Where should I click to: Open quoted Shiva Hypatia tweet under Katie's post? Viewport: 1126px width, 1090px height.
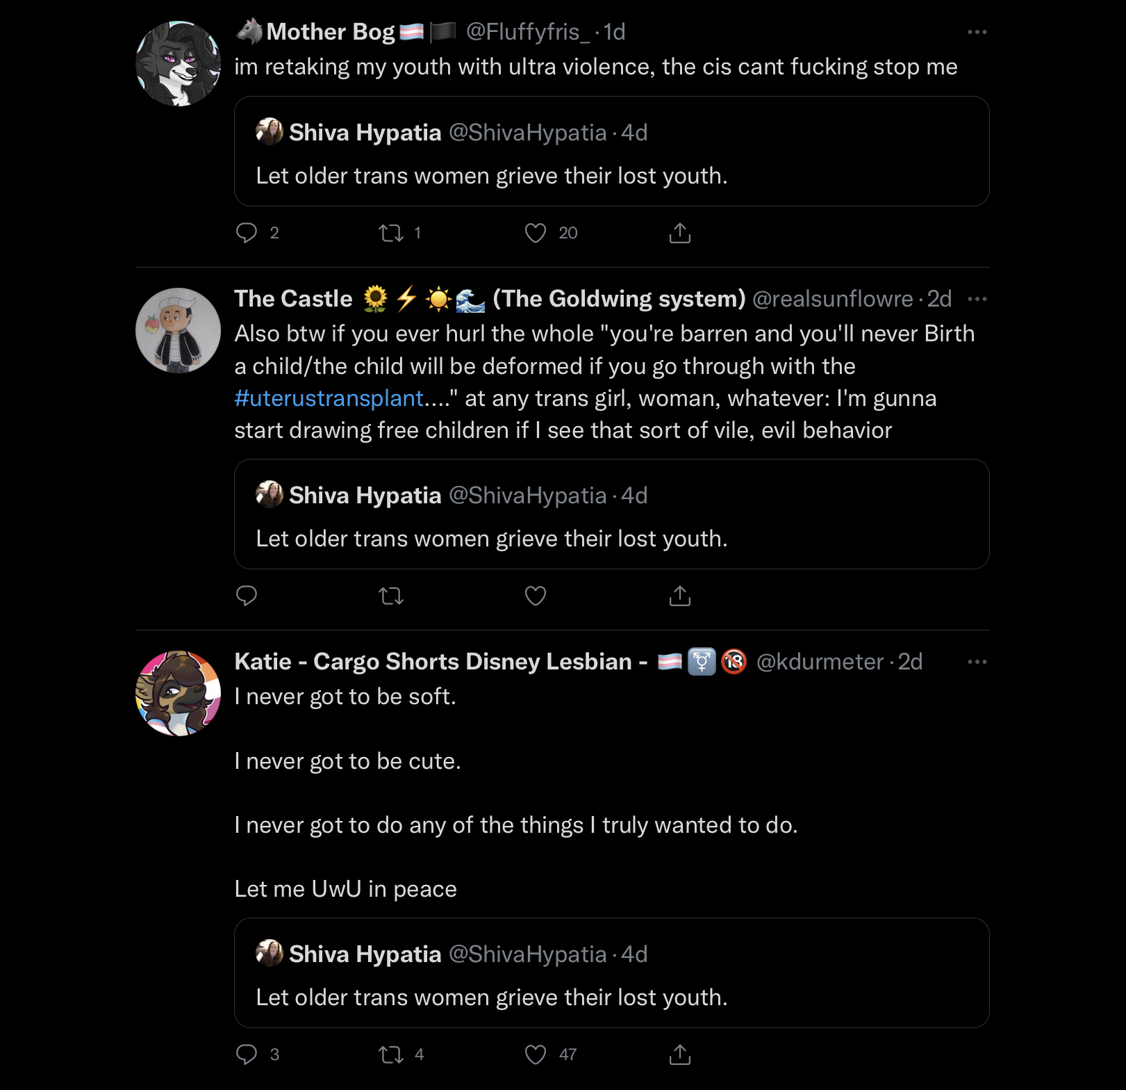(611, 973)
